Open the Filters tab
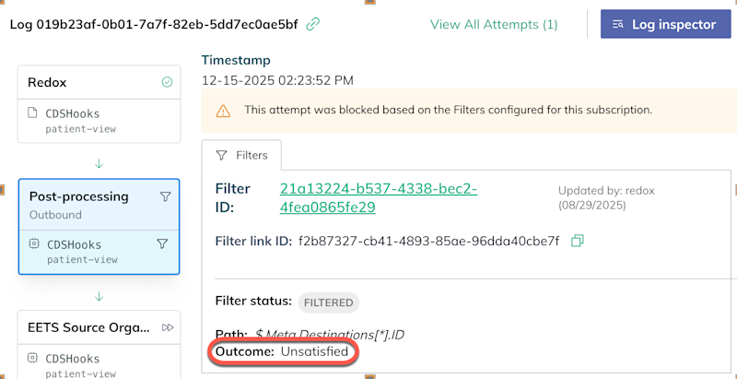737x379 pixels. coord(241,155)
